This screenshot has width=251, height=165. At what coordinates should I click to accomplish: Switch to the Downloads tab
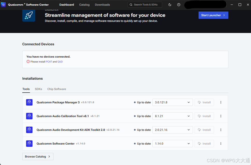(x=102, y=5)
